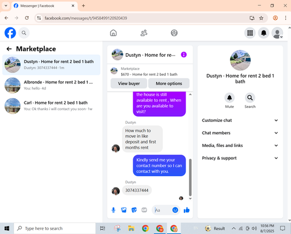Click the 3074337444 message bubble
This screenshot has height=234, width=291.
click(137, 190)
